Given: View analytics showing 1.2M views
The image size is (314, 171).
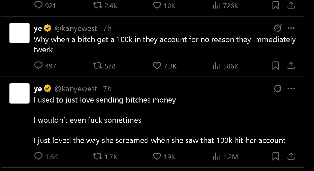Looking at the screenshot, I should [x=216, y=156].
